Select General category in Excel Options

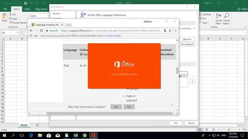[56, 14]
